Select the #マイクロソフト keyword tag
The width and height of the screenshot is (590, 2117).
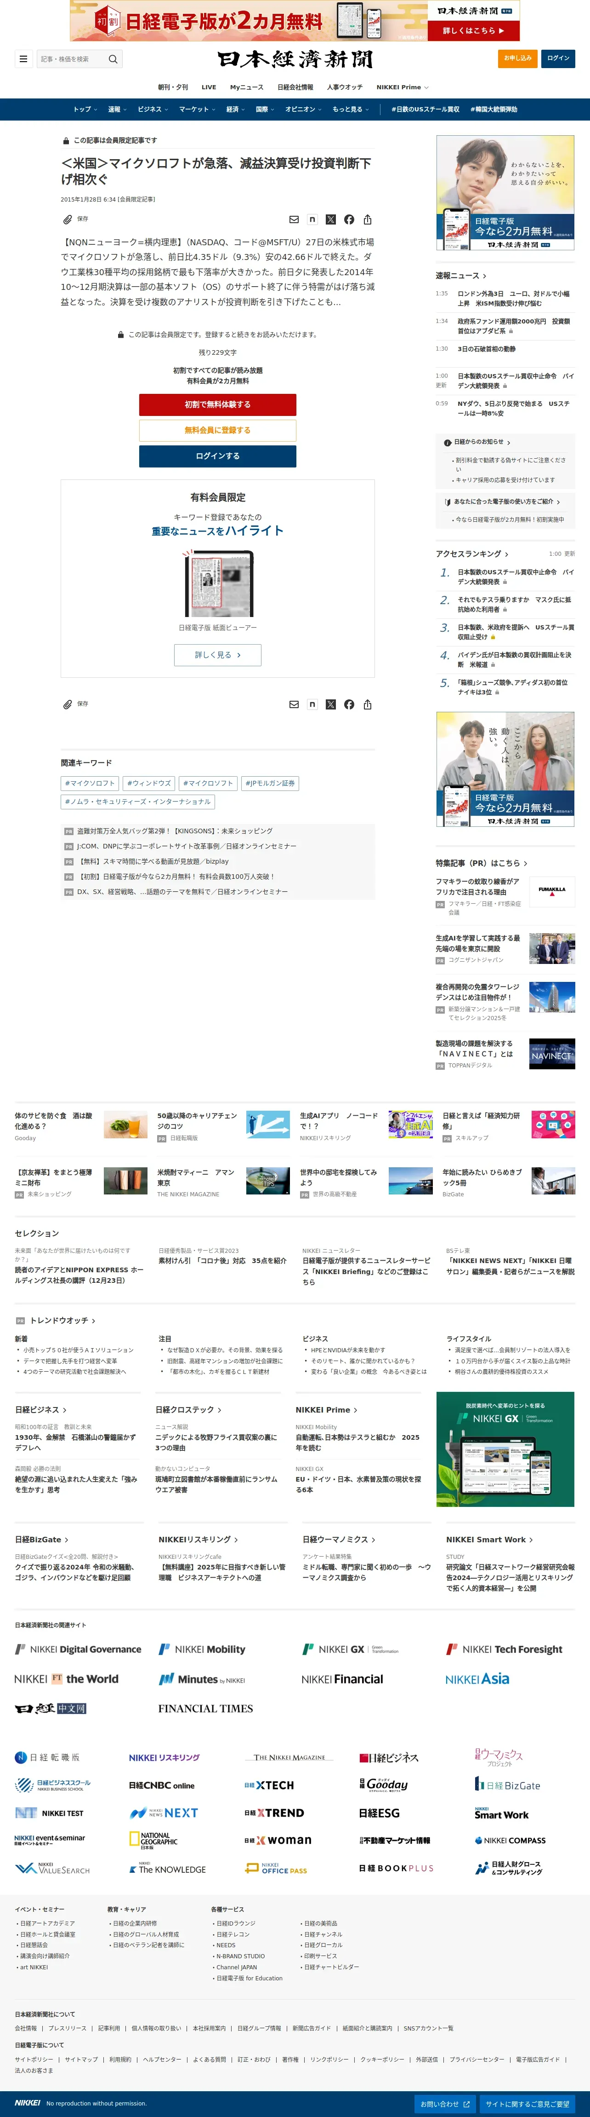[x=90, y=783]
